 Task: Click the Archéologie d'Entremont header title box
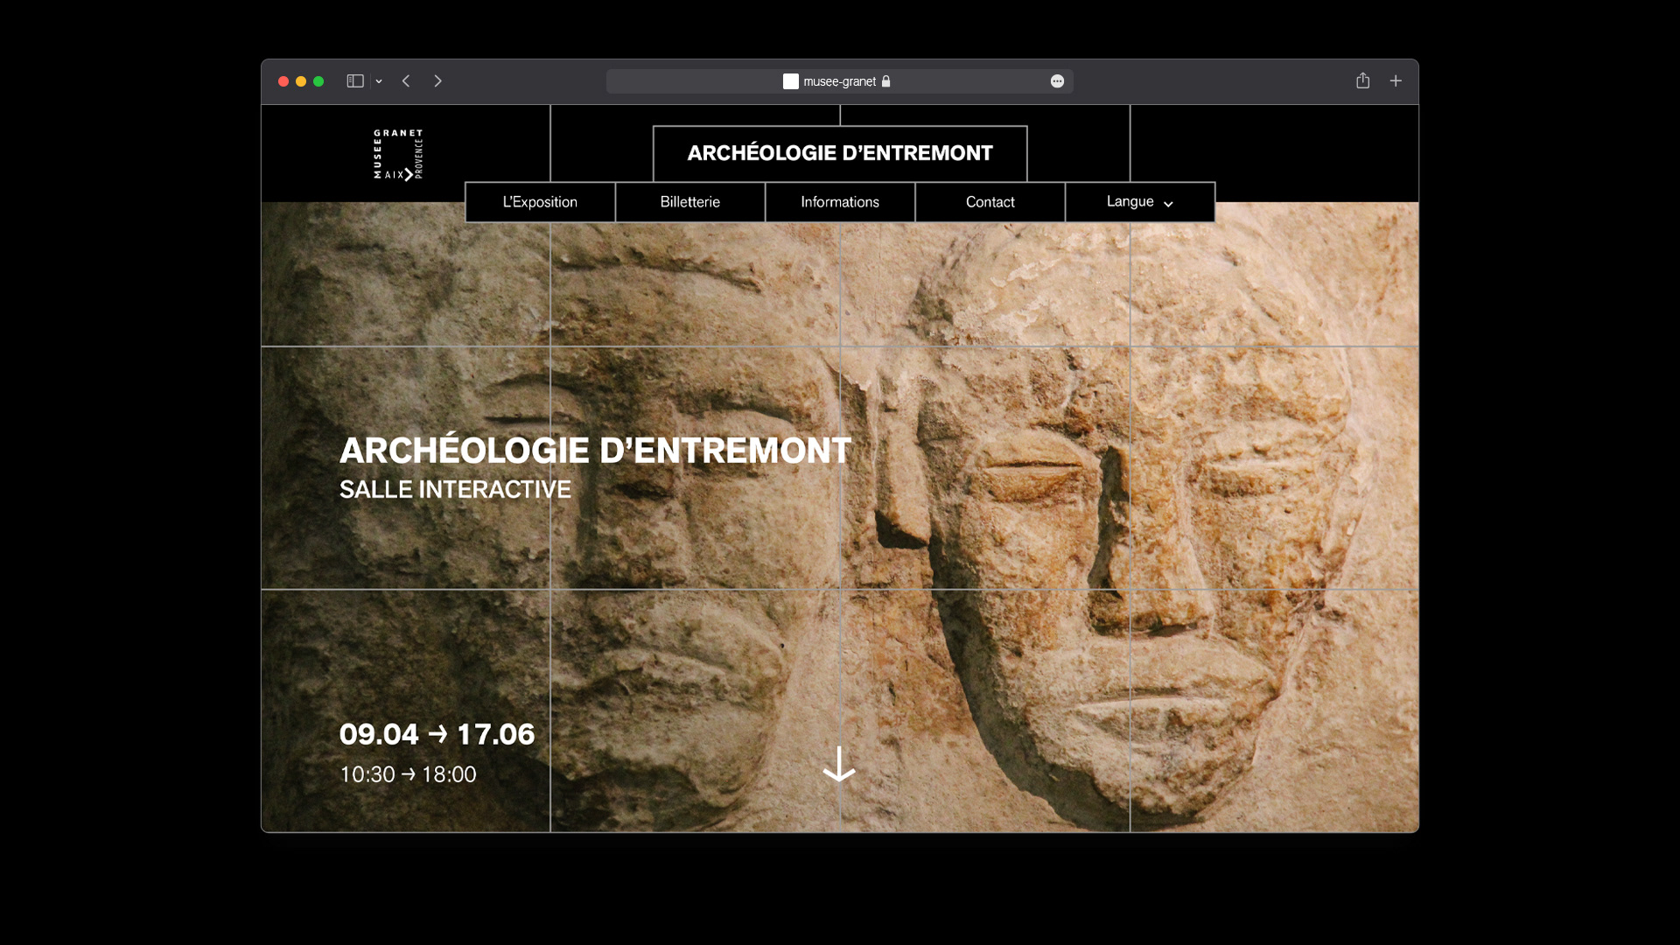(x=839, y=153)
